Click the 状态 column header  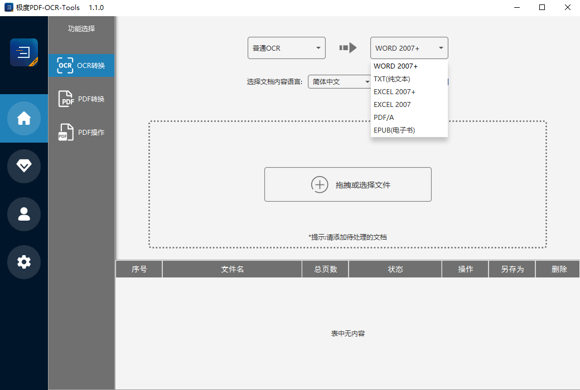point(395,269)
